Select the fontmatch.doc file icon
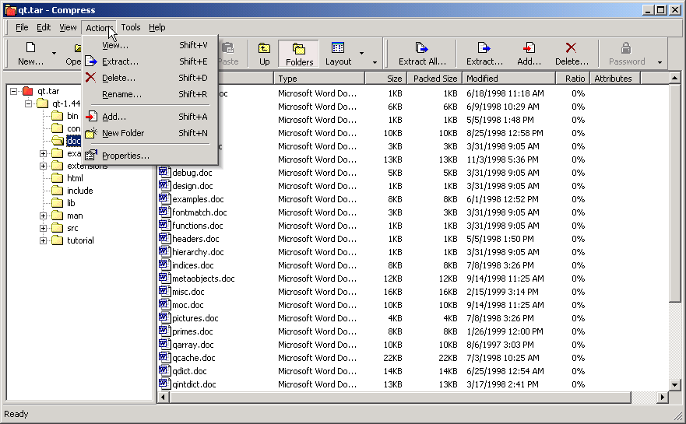The width and height of the screenshot is (686, 424). click(x=164, y=212)
